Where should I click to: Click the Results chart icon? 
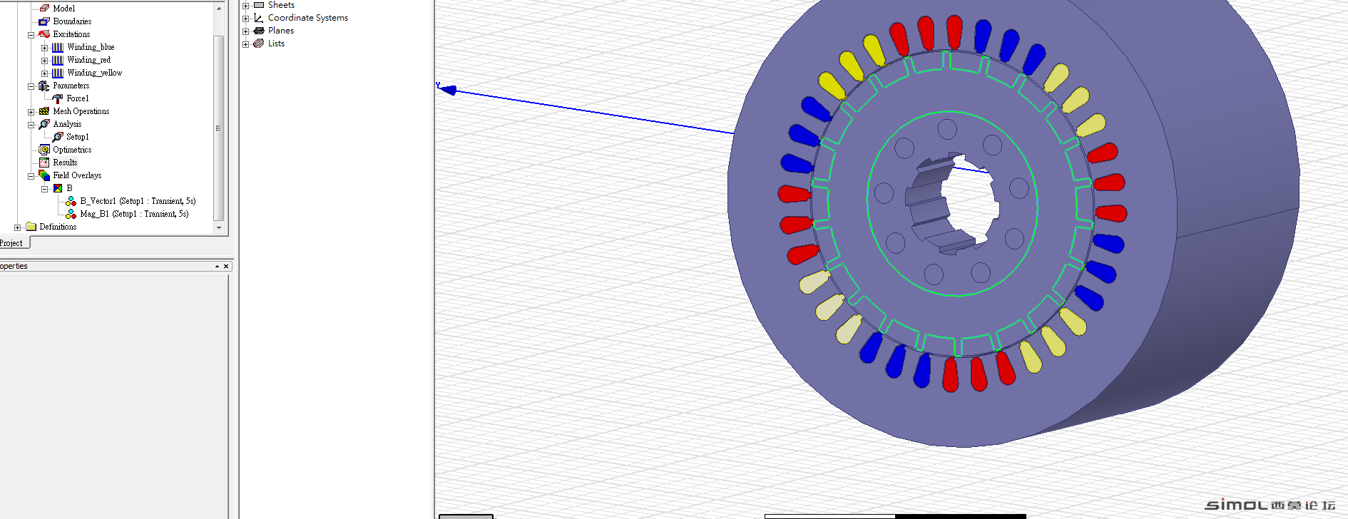click(x=44, y=163)
